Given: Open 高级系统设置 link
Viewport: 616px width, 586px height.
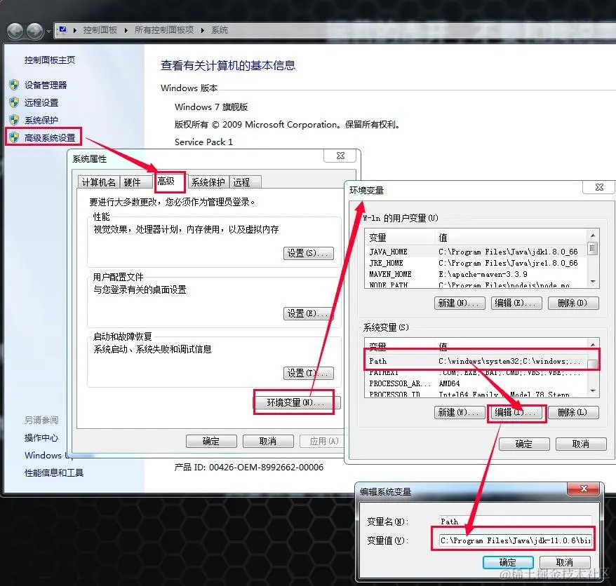Looking at the screenshot, I should tap(50, 138).
